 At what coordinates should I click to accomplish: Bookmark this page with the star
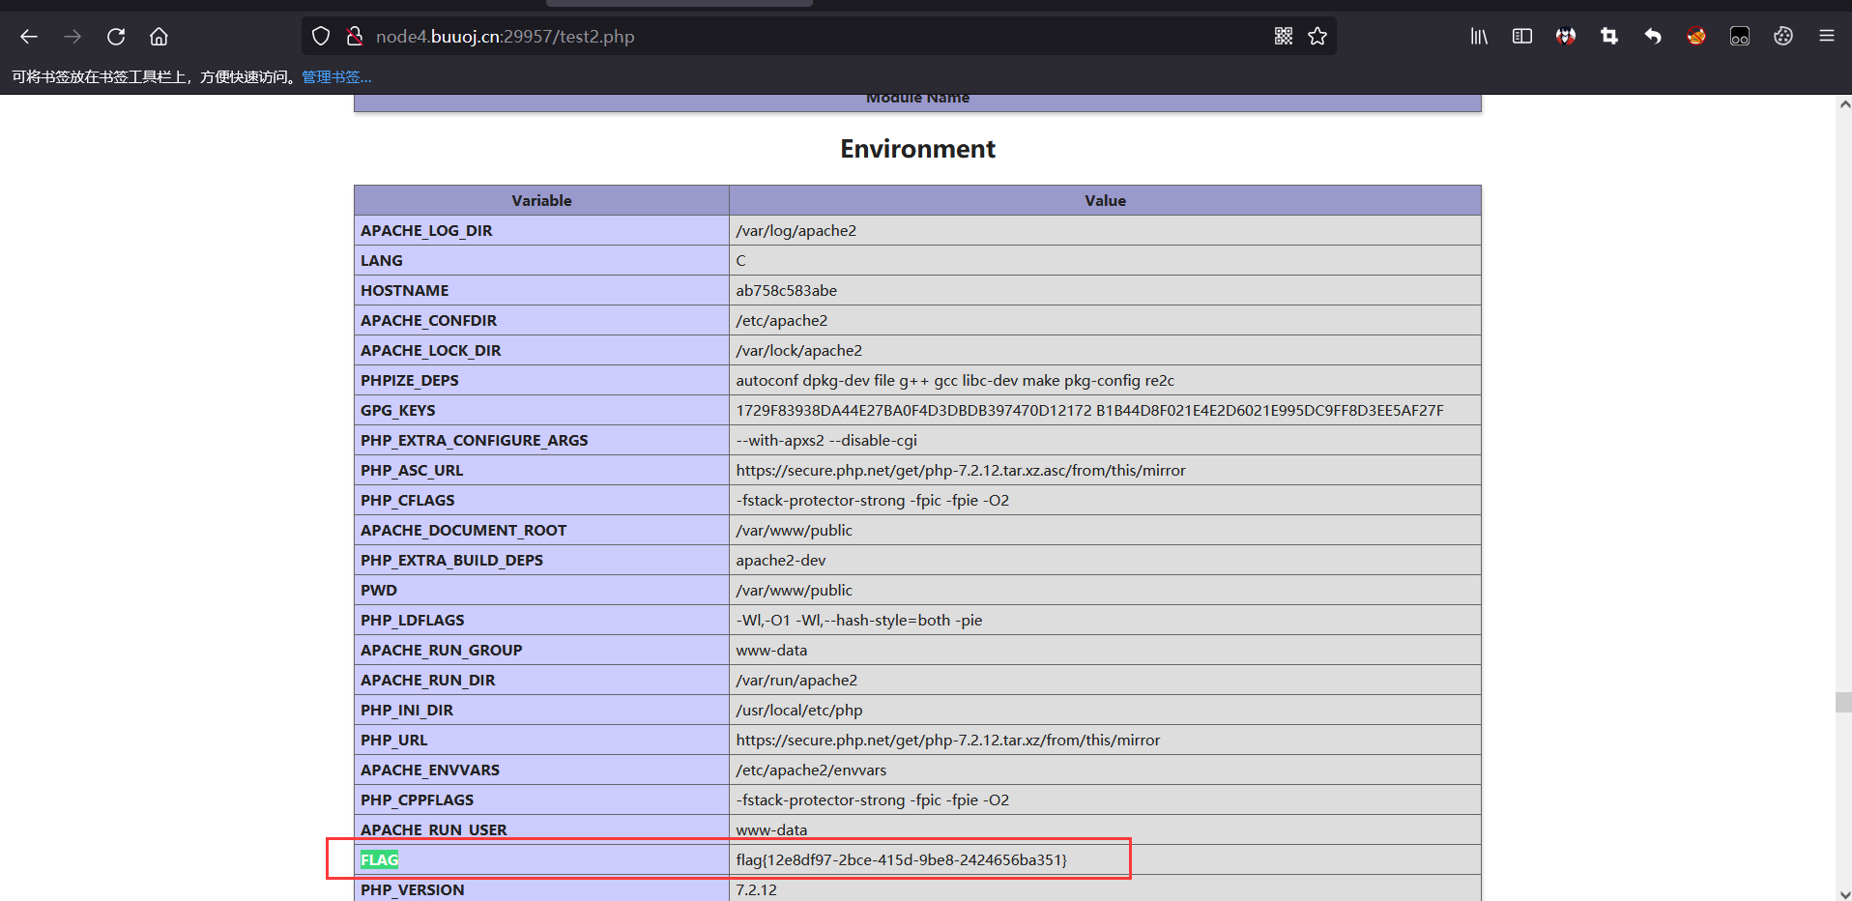click(1317, 37)
